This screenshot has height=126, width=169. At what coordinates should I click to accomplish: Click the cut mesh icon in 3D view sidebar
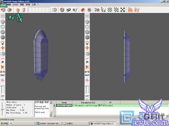(x=3, y=80)
